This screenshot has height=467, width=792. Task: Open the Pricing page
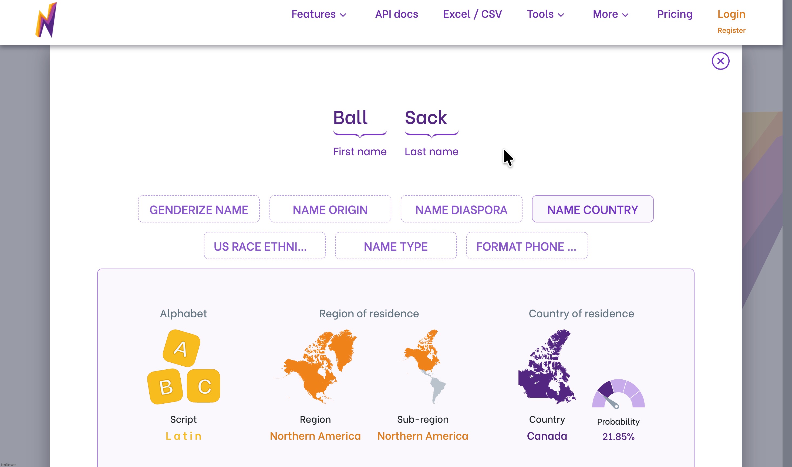(x=675, y=15)
